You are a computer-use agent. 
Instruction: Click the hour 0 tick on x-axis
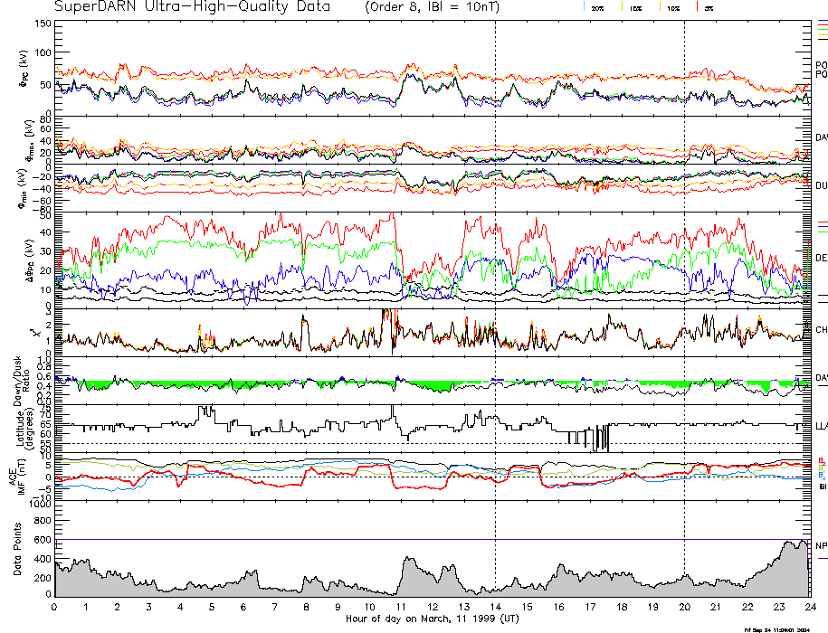pos(55,606)
